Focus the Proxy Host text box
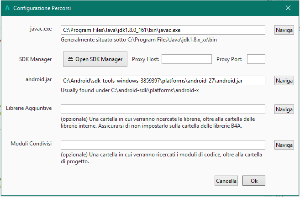Screen dimensions: 300x197 pyautogui.click(x=186, y=59)
